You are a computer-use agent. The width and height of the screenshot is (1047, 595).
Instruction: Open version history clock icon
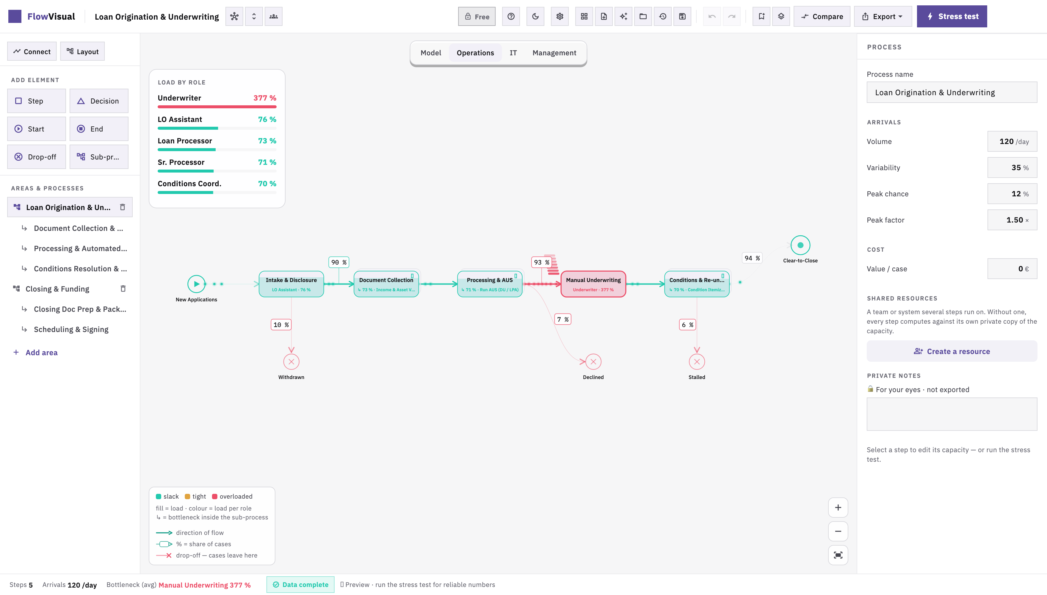click(663, 16)
